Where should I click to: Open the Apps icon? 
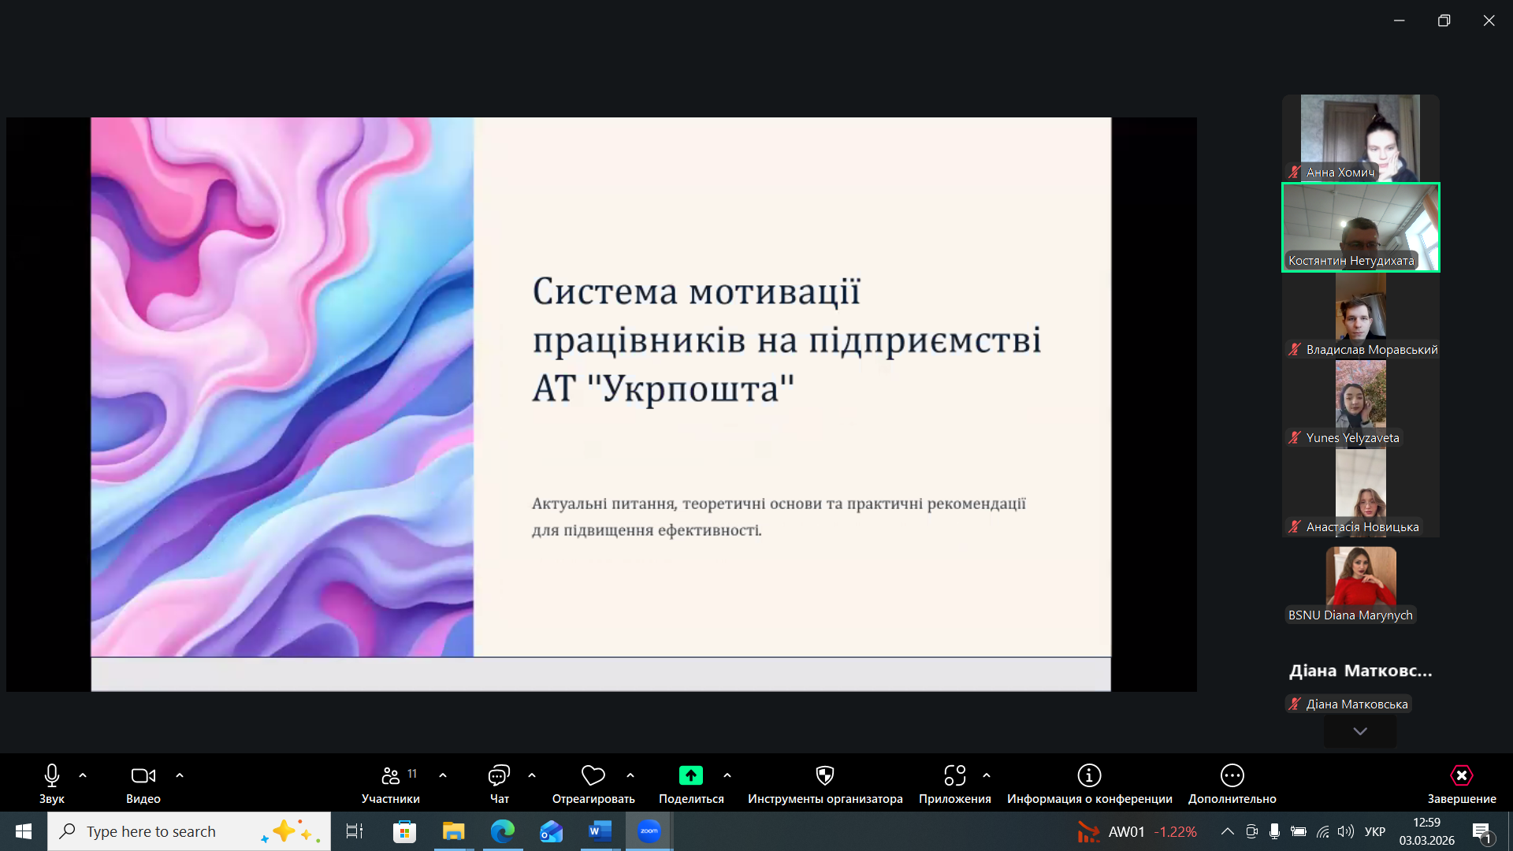(954, 776)
